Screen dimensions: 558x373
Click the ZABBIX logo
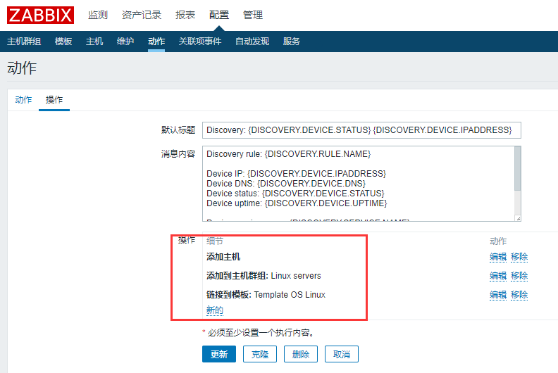(x=41, y=15)
